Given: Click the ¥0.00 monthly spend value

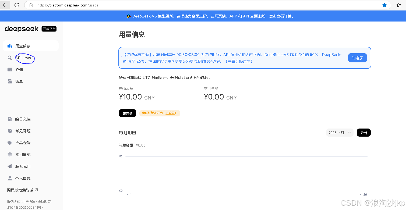Looking at the screenshot, I should click(x=214, y=97).
